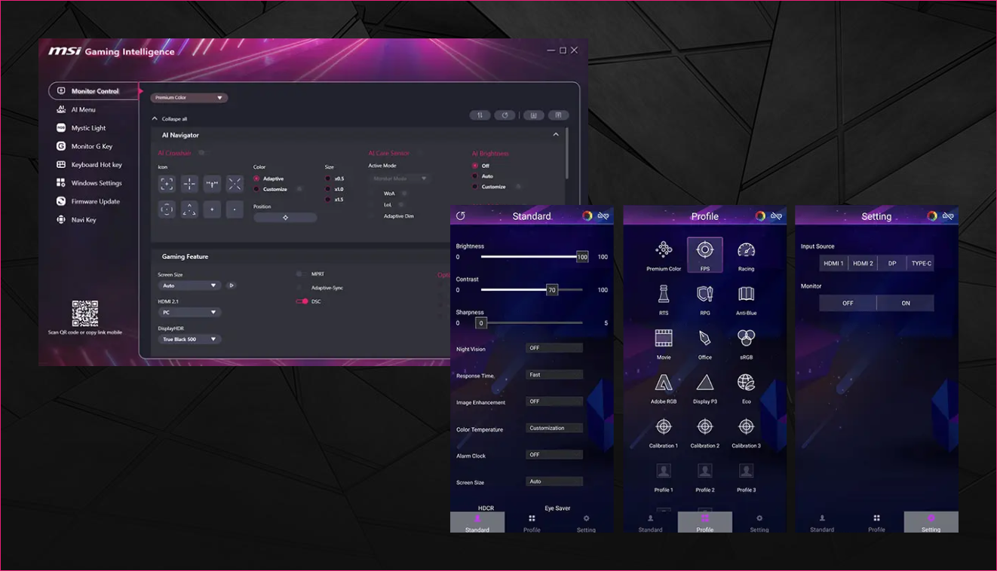Switch to Profile tab in Standard panel
This screenshot has width=997, height=571.
point(532,523)
